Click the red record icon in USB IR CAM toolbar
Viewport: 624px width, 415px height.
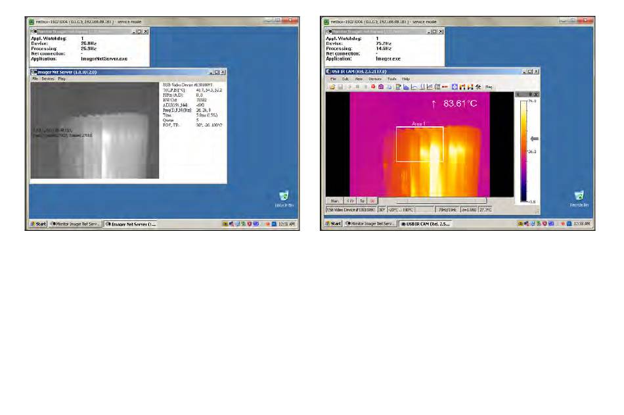click(373, 87)
